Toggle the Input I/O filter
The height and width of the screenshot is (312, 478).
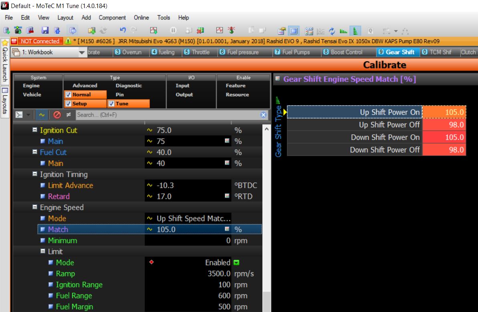pos(182,86)
